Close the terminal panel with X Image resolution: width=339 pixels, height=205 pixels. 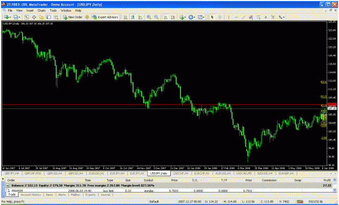[3, 179]
